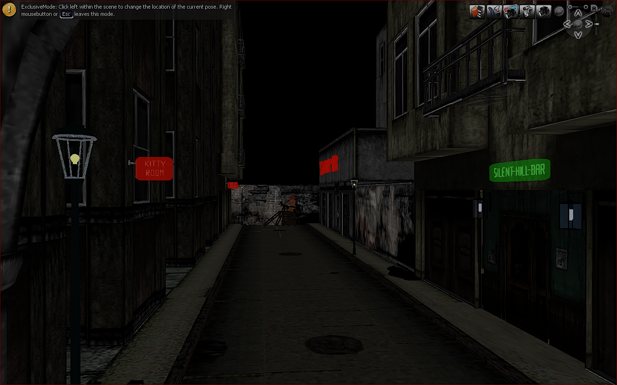Click the center knob of navigation pad
The height and width of the screenshot is (385, 617).
point(577,24)
